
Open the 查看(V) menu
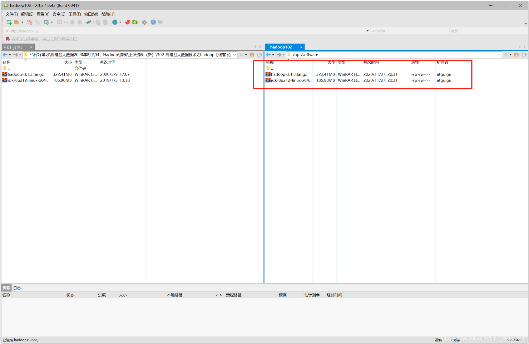click(43, 14)
